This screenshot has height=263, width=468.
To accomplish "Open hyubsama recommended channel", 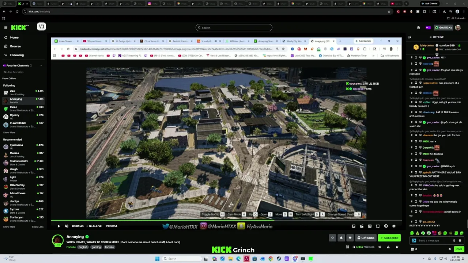I will [x=23, y=146].
